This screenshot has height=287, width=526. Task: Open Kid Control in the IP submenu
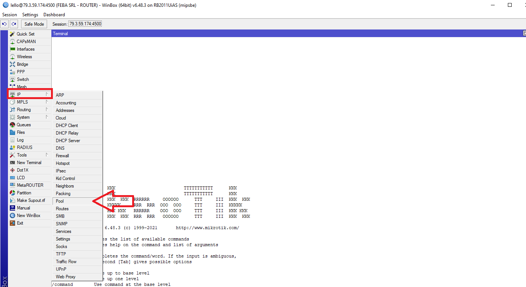[x=77, y=178]
